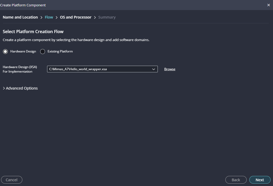Click Next to continue the wizard
This screenshot has height=186, width=273.
[260, 180]
